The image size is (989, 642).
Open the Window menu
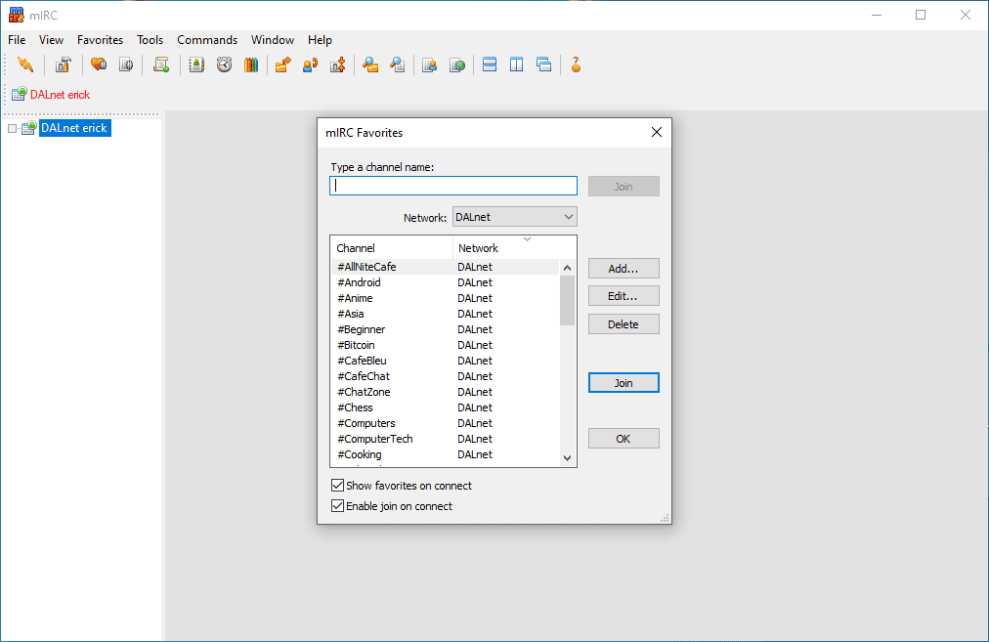click(x=273, y=40)
